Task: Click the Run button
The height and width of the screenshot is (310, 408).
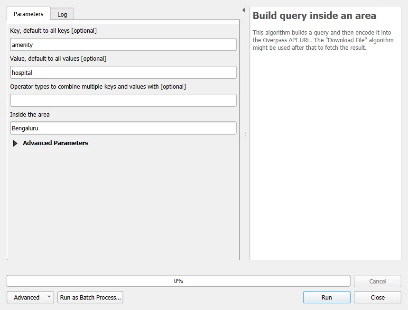Action: tap(326, 297)
